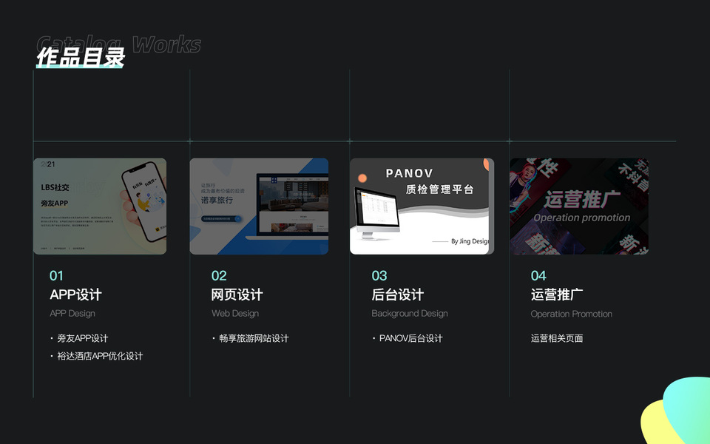710x444 pixels.
Task: Select the 网页设计 section title
Action: 237,295
